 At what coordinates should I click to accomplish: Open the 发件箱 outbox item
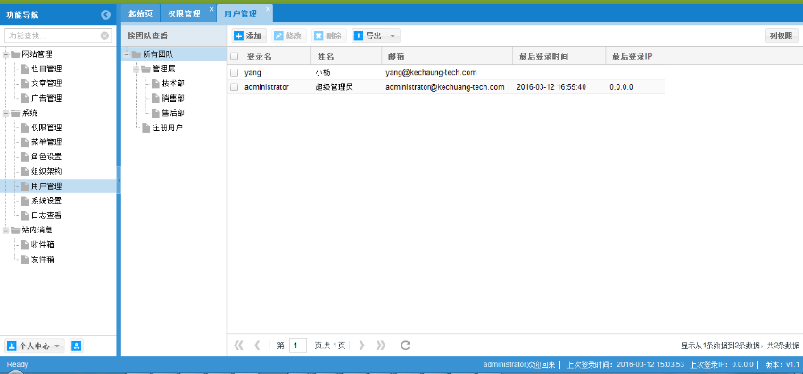click(x=42, y=259)
